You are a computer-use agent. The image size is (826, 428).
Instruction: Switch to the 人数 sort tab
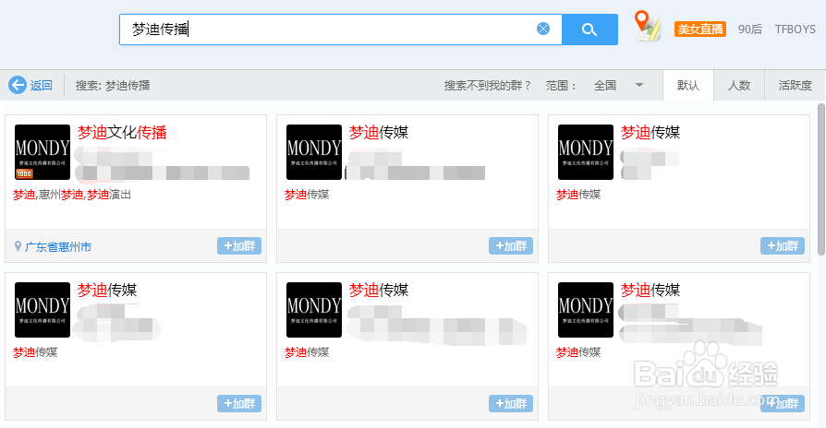(739, 85)
